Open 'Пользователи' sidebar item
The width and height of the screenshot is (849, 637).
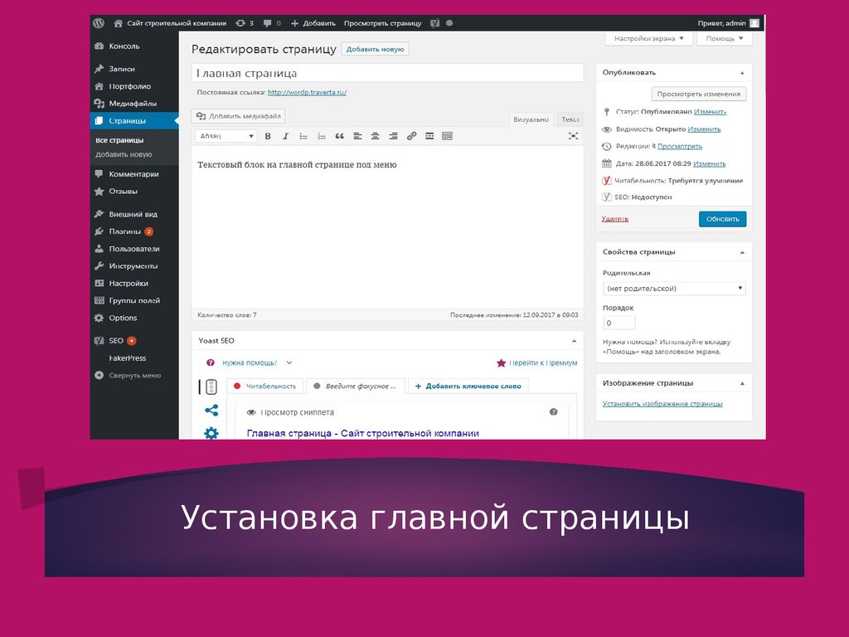coord(134,249)
